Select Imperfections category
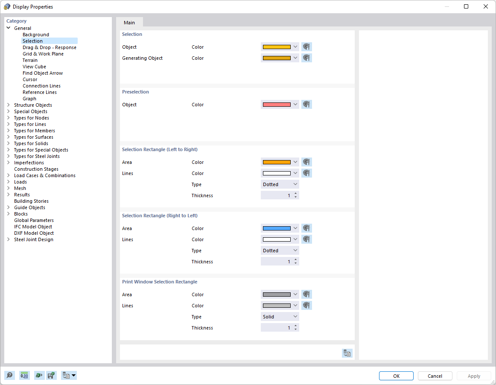Image resolution: width=496 pixels, height=385 pixels. (x=29, y=163)
